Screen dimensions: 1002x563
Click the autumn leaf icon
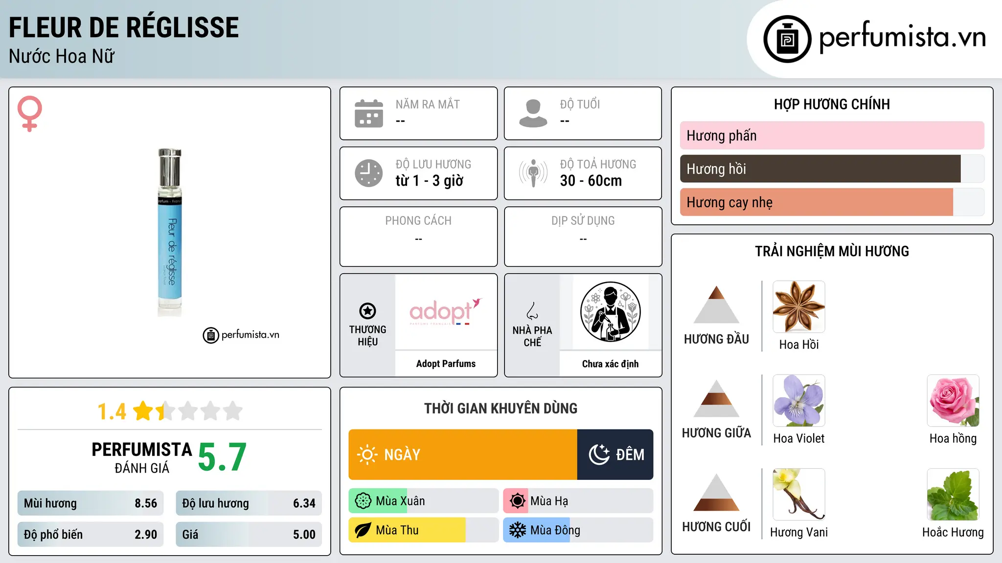pyautogui.click(x=363, y=530)
